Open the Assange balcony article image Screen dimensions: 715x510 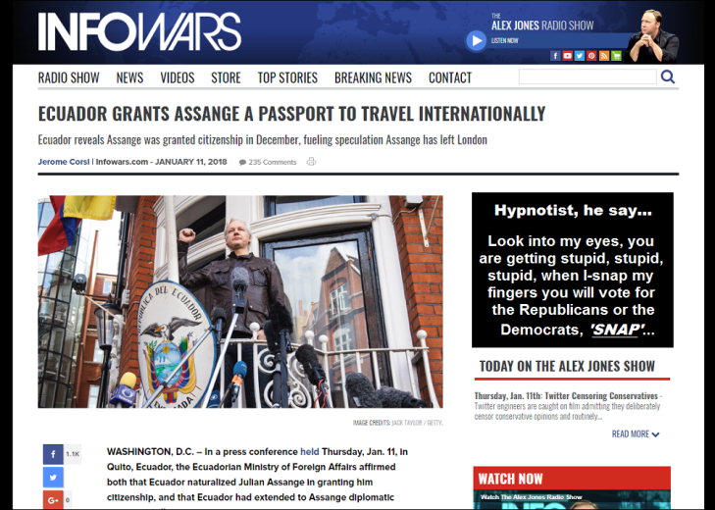(x=240, y=301)
